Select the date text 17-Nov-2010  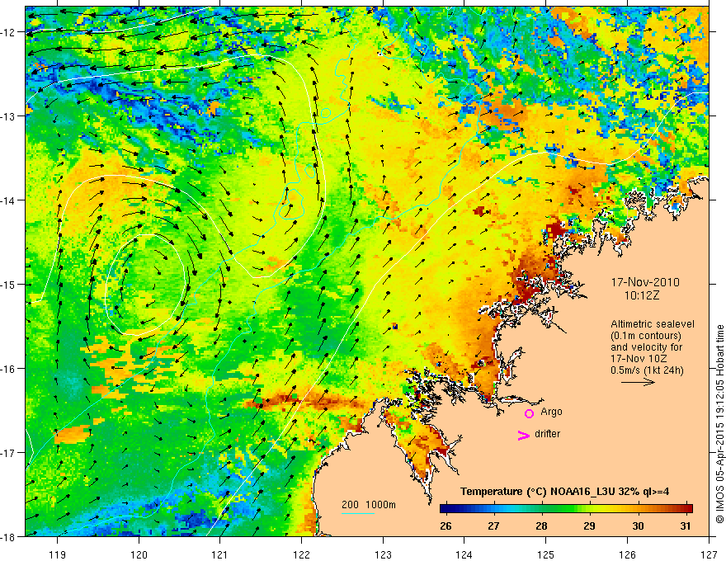[x=645, y=282]
